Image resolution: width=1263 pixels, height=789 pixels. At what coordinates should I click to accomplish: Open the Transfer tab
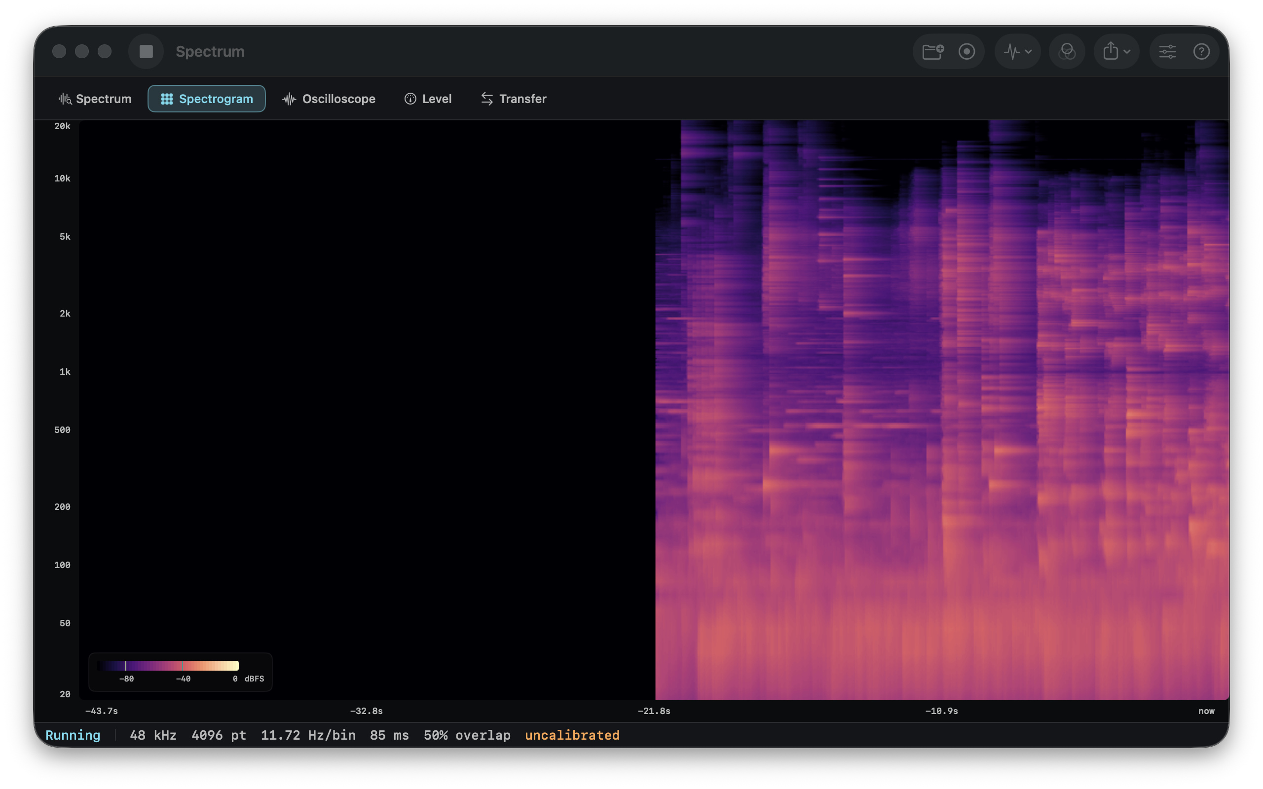click(514, 99)
